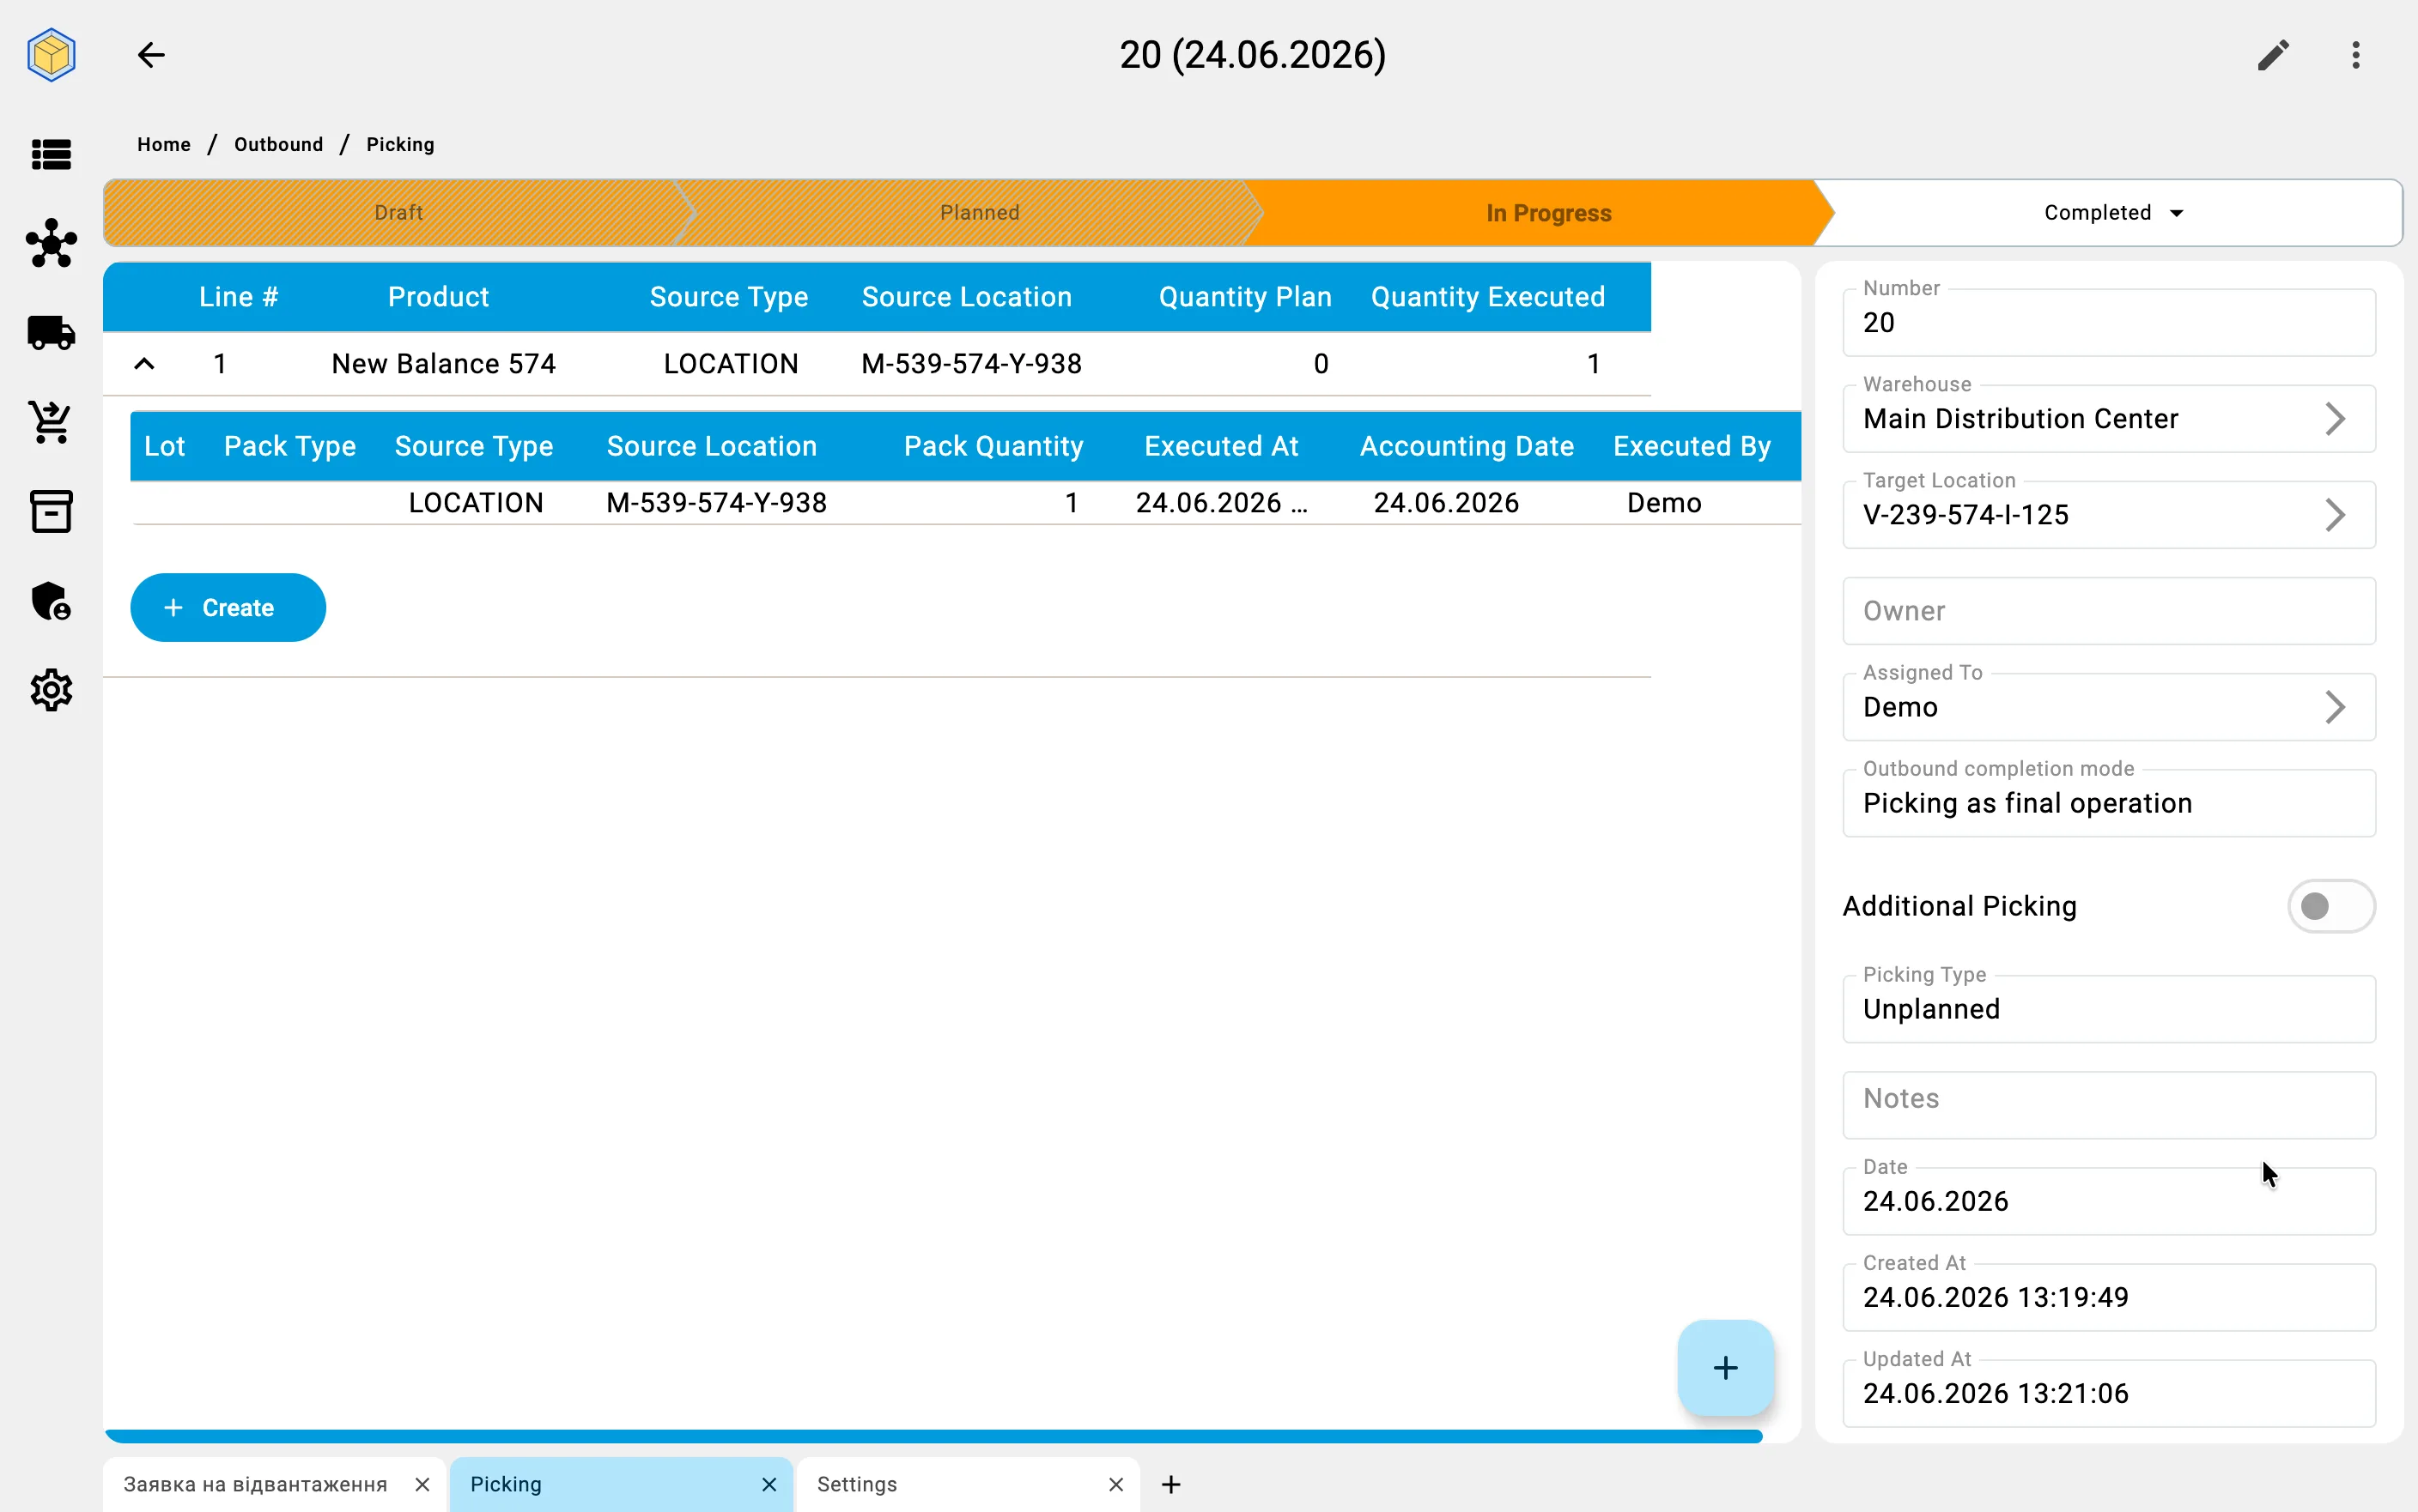Open the three-dot more options menu

pyautogui.click(x=2356, y=55)
